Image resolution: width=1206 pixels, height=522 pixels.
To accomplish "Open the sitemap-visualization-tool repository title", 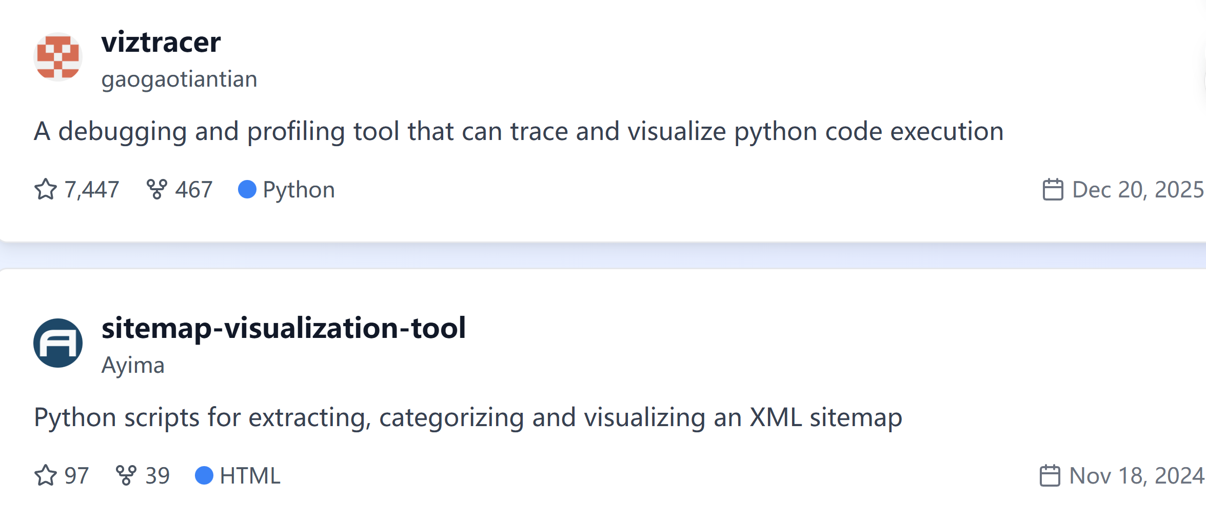I will [284, 328].
